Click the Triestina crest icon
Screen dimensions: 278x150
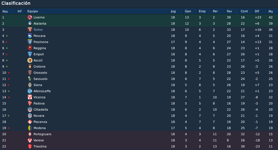tap(30, 146)
